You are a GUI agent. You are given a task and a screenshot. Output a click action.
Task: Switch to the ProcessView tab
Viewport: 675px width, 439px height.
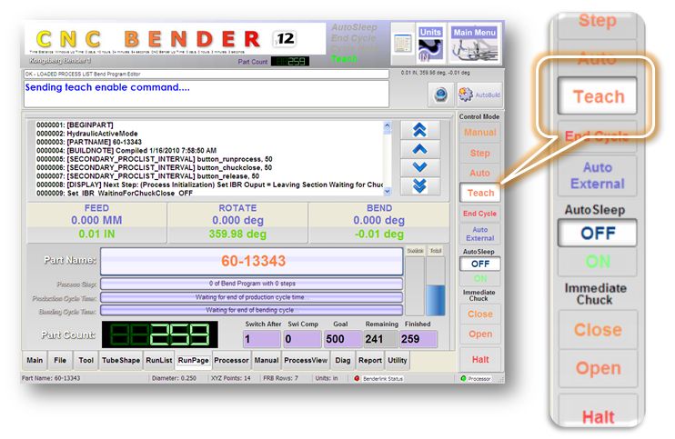(x=305, y=361)
